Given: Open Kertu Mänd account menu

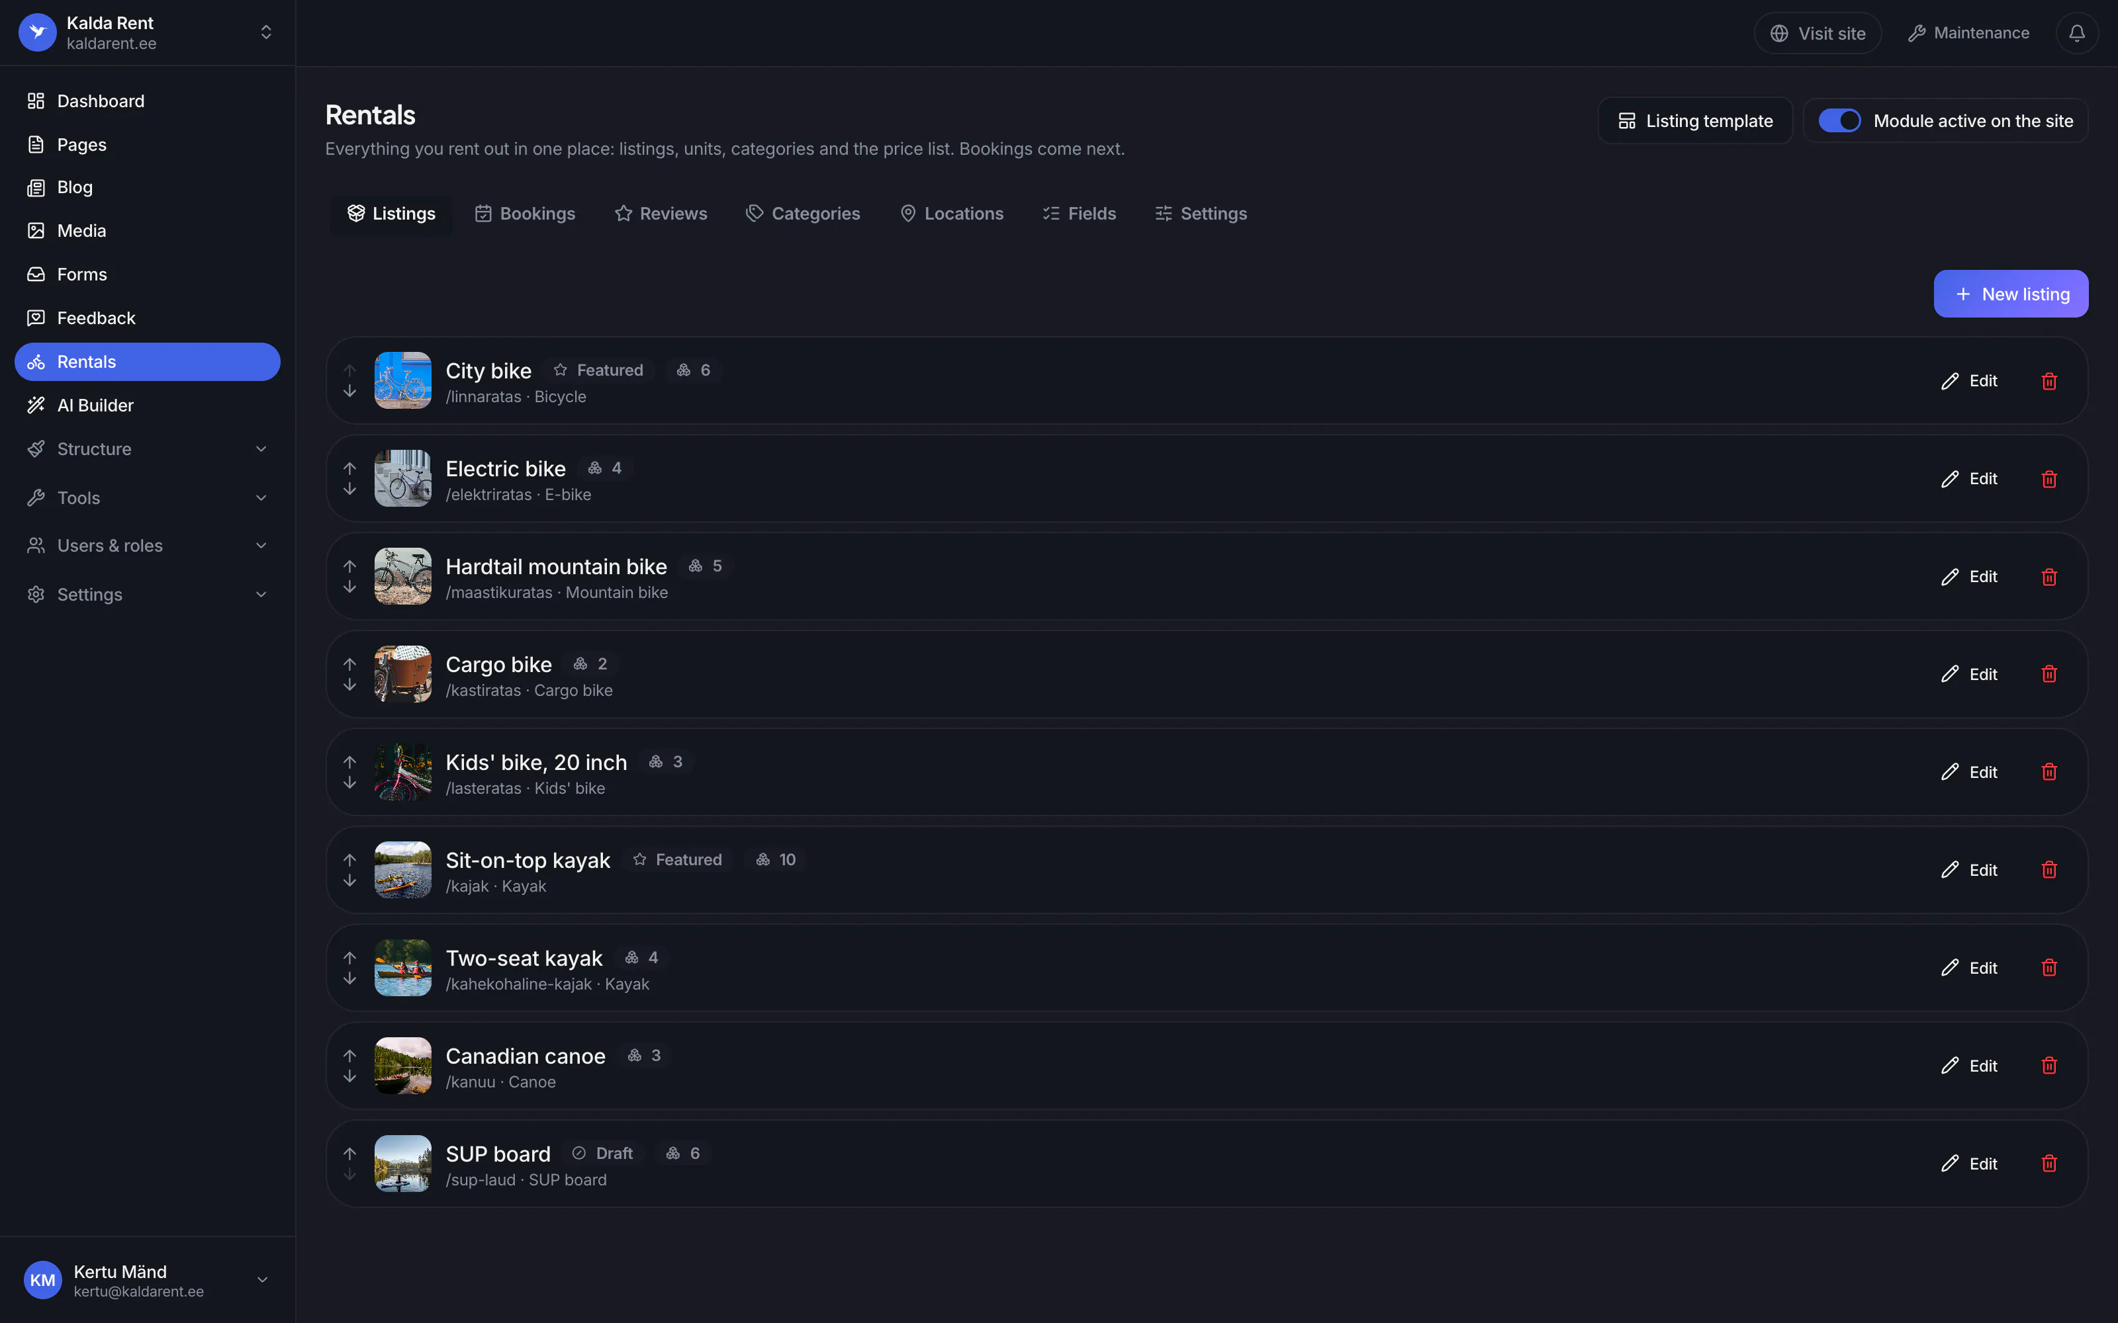Looking at the screenshot, I should coord(147,1280).
